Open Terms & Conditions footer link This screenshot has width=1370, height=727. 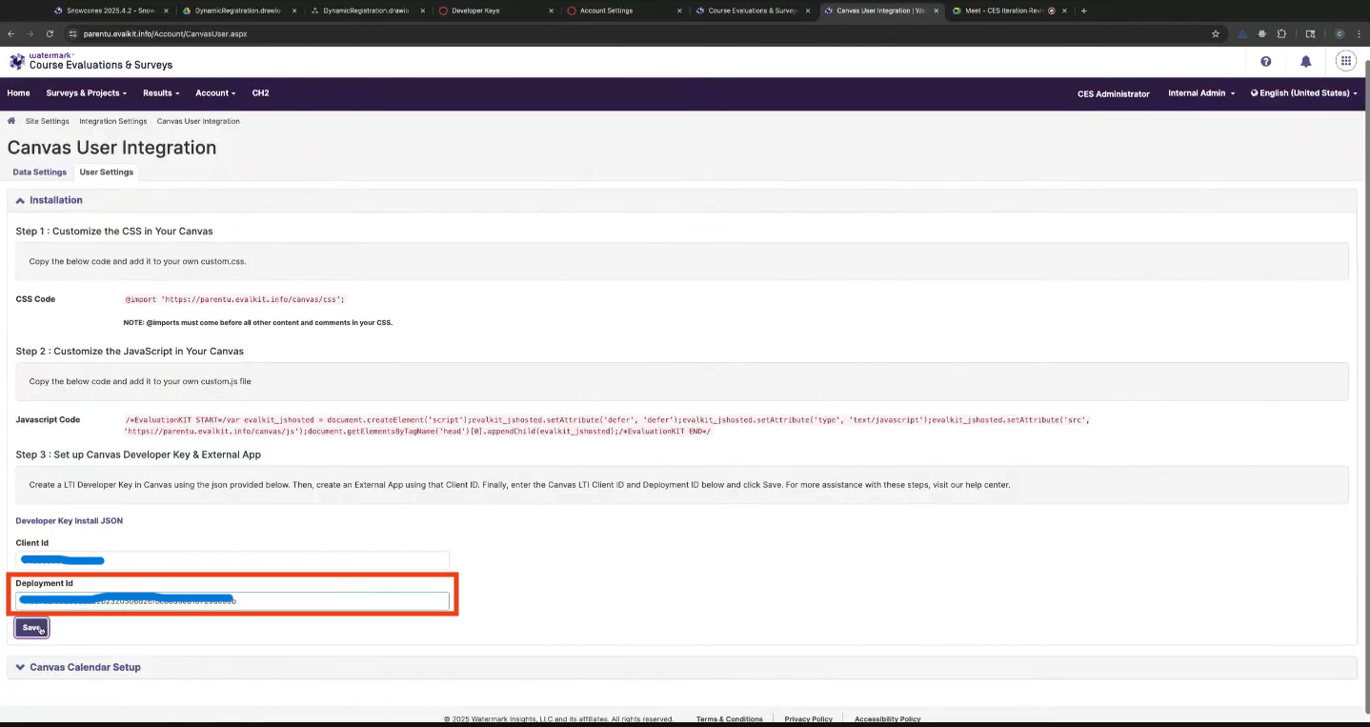(729, 719)
